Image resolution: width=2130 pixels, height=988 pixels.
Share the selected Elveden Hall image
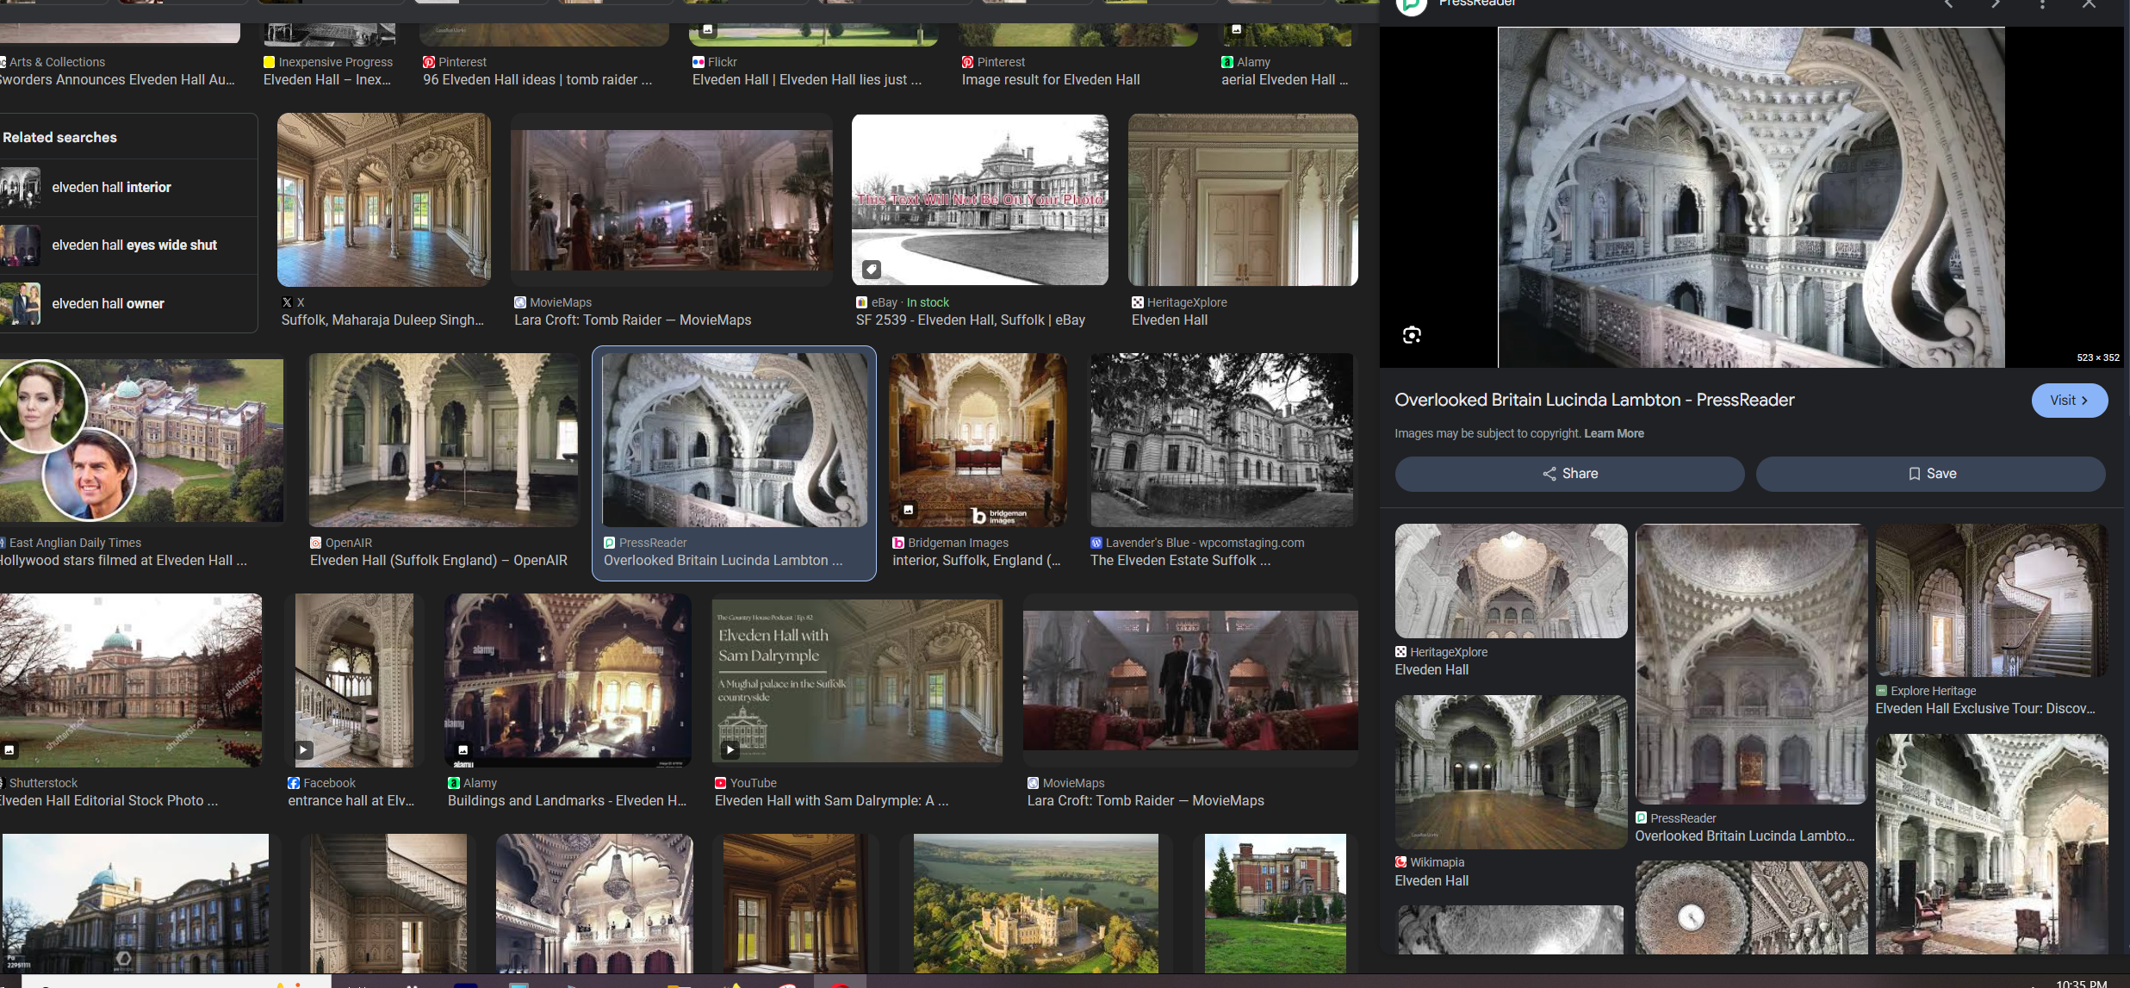pyautogui.click(x=1569, y=474)
